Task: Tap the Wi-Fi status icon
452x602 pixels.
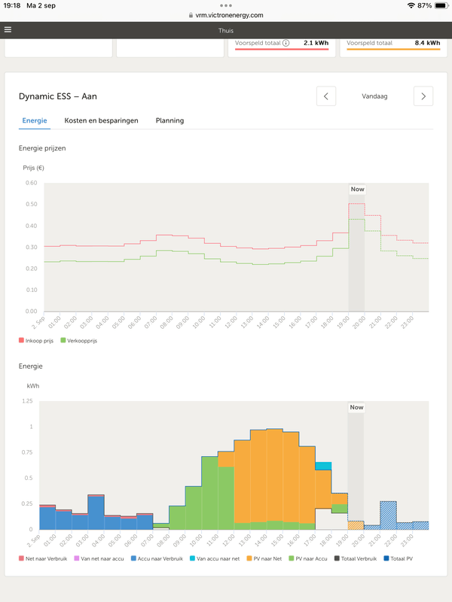Action: [411, 5]
